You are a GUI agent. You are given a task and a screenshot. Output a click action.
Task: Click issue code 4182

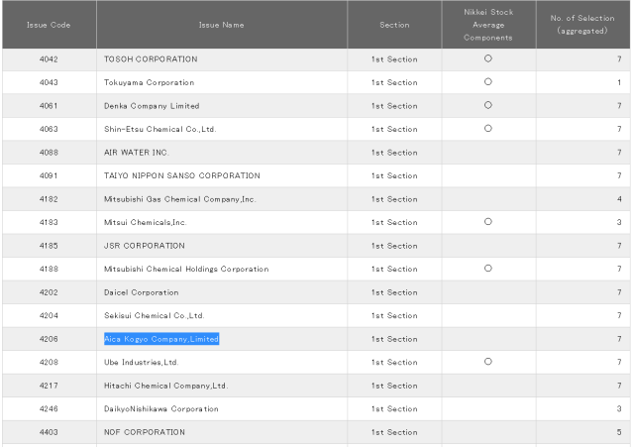[49, 199]
